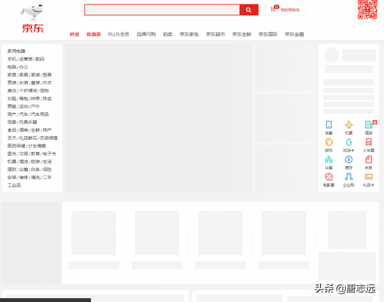
Task: Open 白条 credit icon
Action: tap(369, 160)
